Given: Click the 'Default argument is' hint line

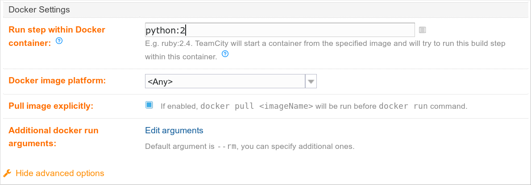Looking at the screenshot, I should click(x=249, y=147).
